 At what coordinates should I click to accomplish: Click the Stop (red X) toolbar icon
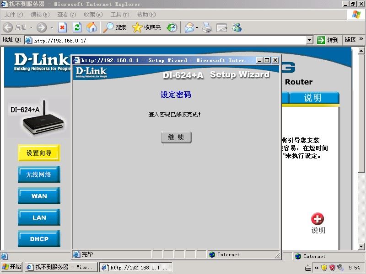pyautogui.click(x=62, y=27)
